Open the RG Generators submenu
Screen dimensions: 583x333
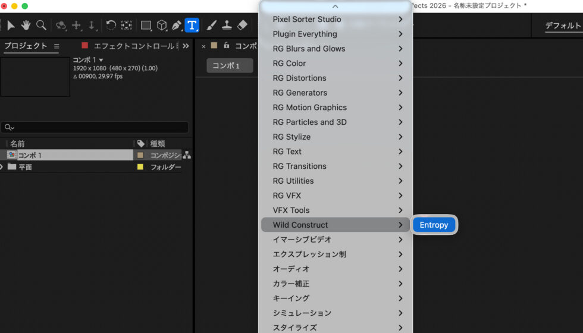point(337,93)
